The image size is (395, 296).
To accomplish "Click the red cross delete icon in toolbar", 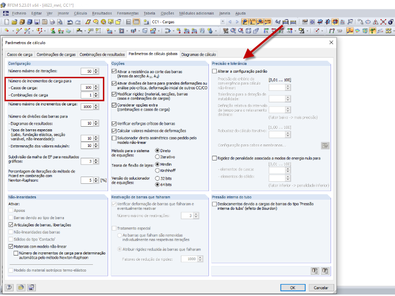I will [x=383, y=22].
